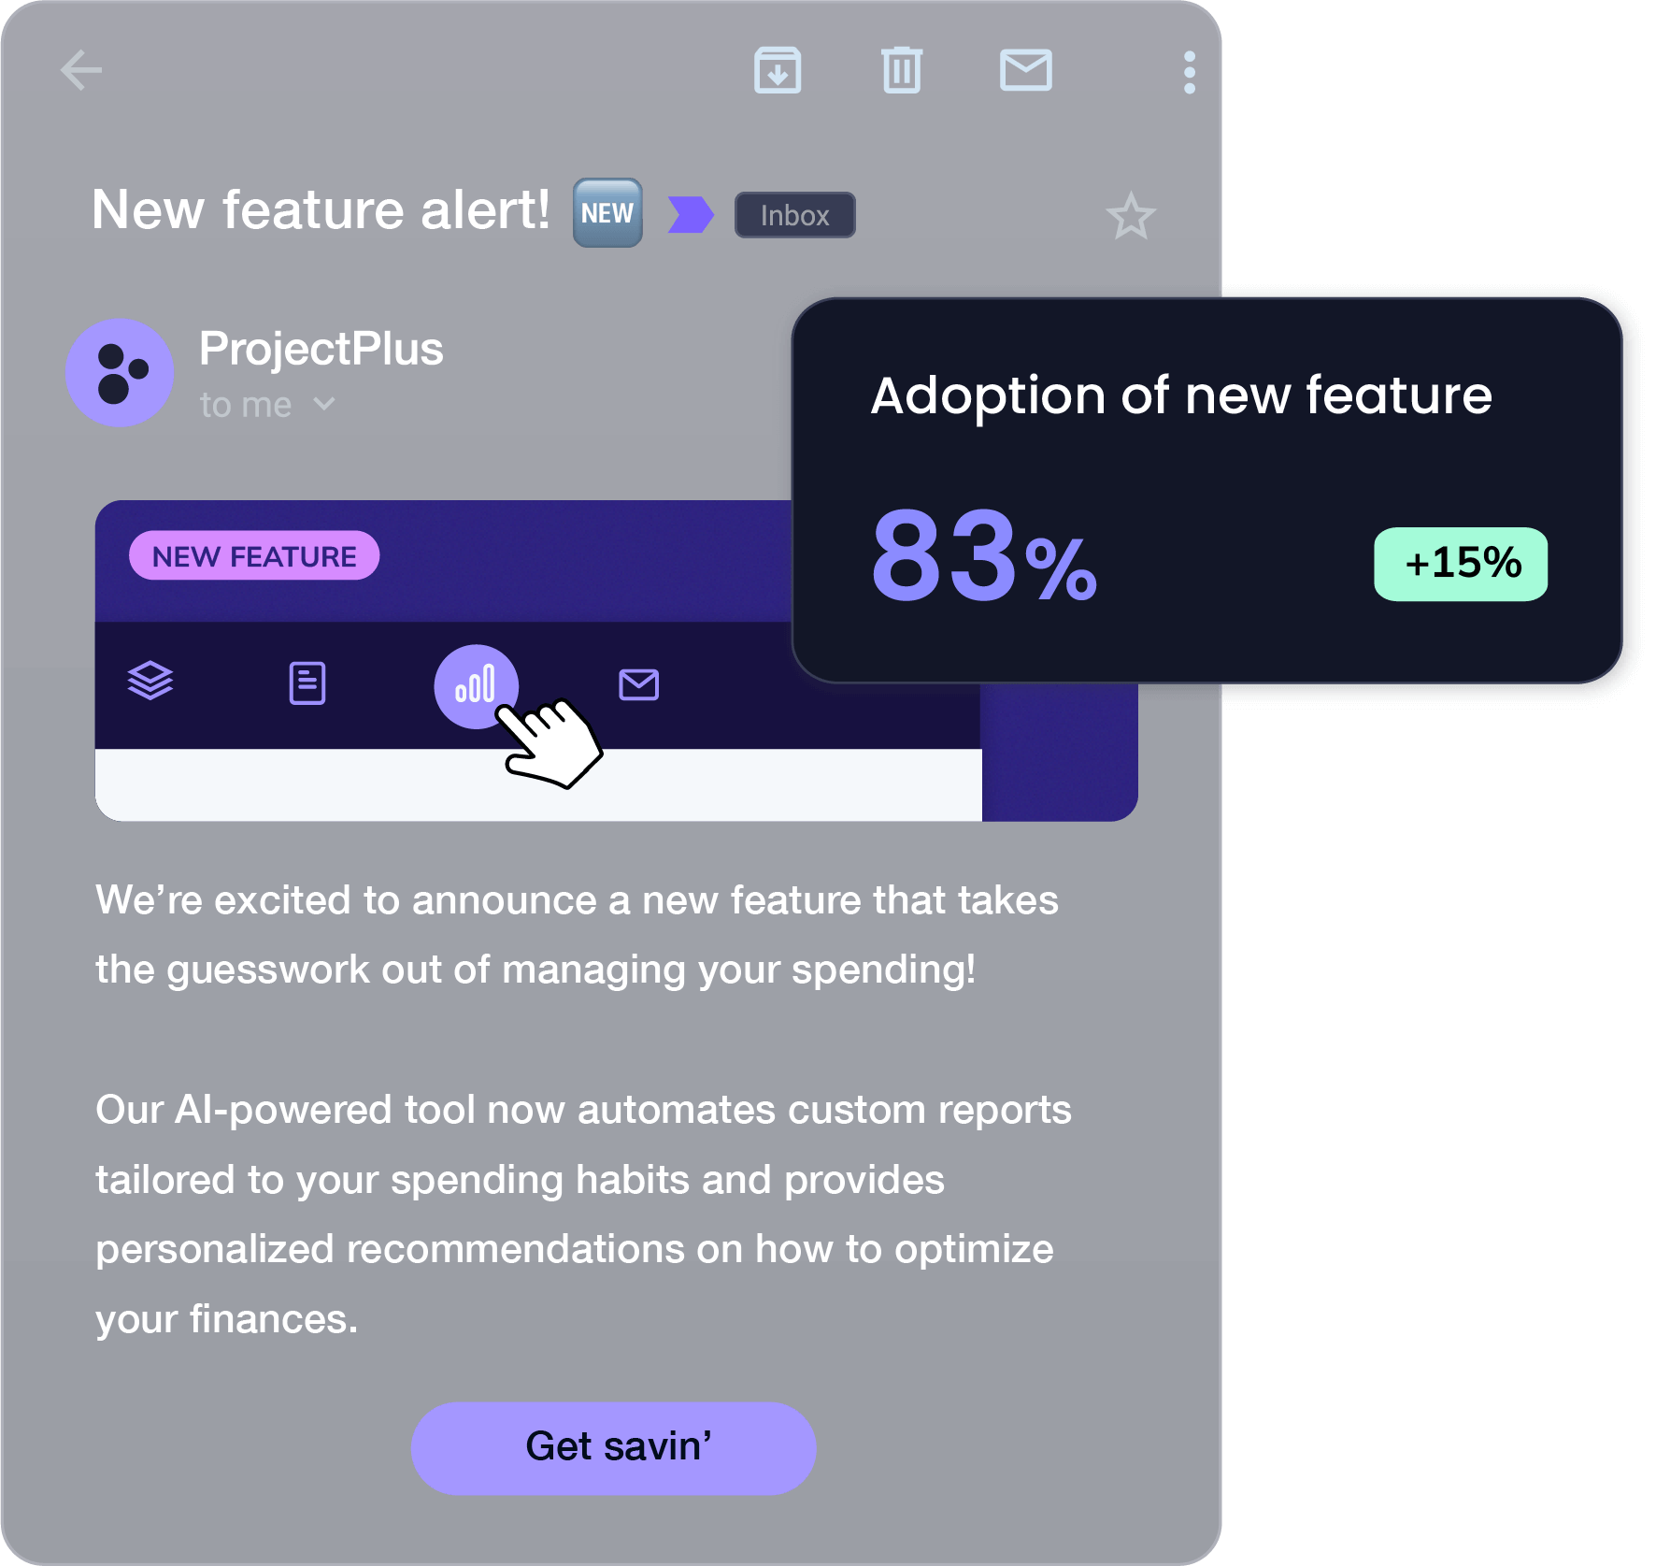Image resolution: width=1656 pixels, height=1566 pixels.
Task: Open the document icon in banner
Action: [x=307, y=682]
